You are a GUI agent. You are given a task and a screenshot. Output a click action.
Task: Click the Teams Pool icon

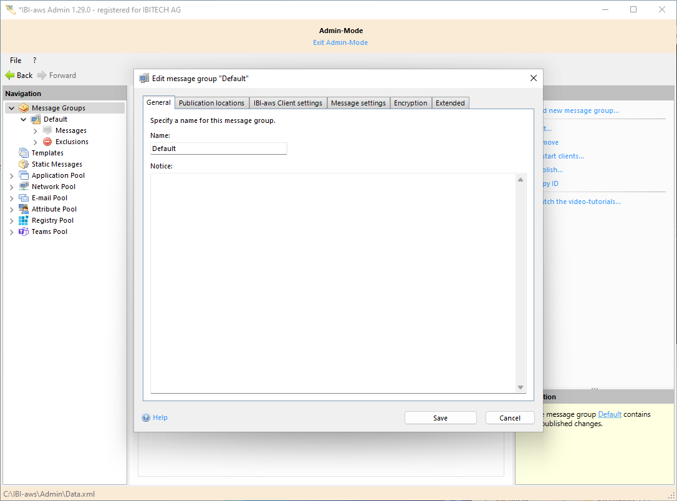(24, 231)
